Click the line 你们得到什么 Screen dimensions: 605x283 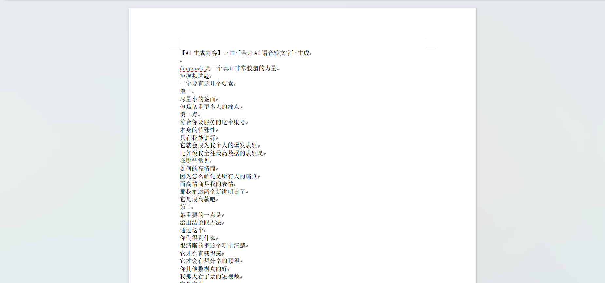pyautogui.click(x=198, y=238)
